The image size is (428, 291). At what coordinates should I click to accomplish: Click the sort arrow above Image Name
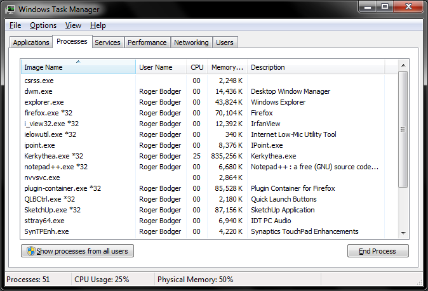coord(78,61)
